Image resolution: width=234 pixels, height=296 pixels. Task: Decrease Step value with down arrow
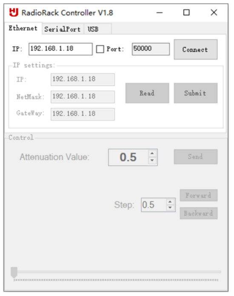(170, 208)
